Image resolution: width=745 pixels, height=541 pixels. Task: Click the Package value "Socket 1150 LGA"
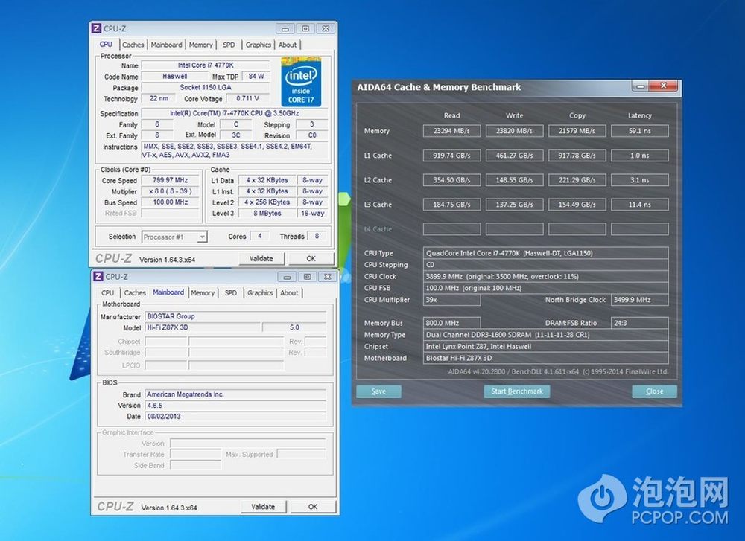click(206, 87)
